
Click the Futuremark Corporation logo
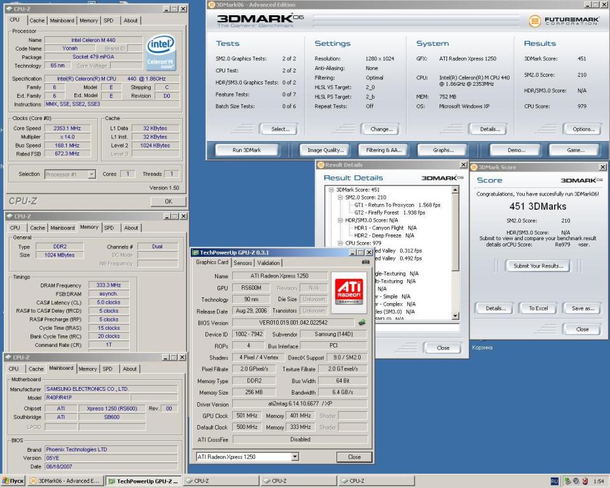tap(564, 20)
